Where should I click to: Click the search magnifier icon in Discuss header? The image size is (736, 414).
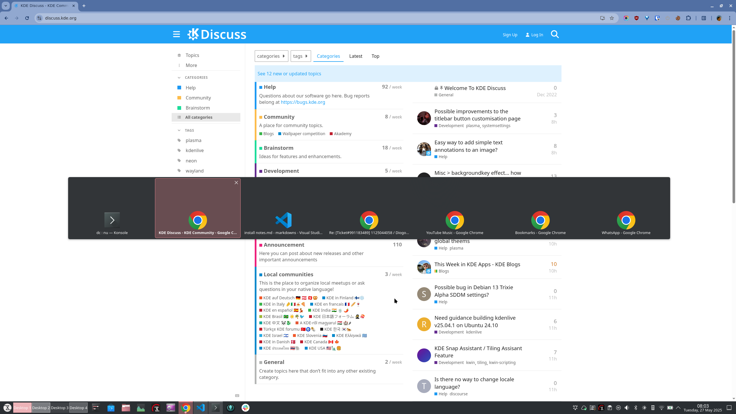555,34
